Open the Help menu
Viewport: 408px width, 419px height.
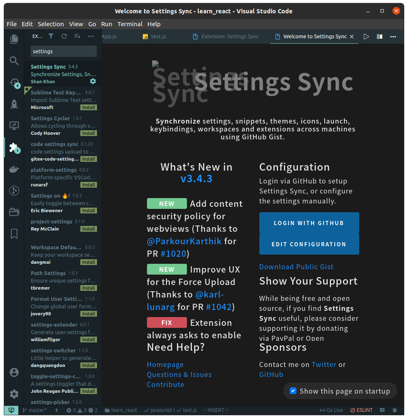click(154, 24)
